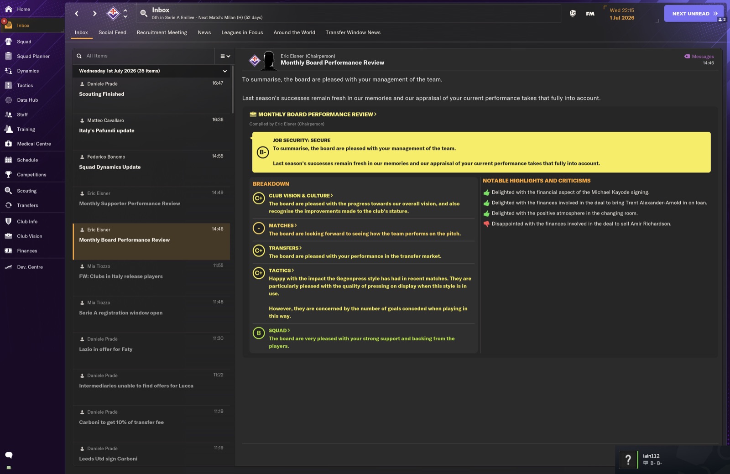The width and height of the screenshot is (730, 474).
Task: Click the thumbs-down icon beside Amir Richardson criticism
Action: click(486, 224)
